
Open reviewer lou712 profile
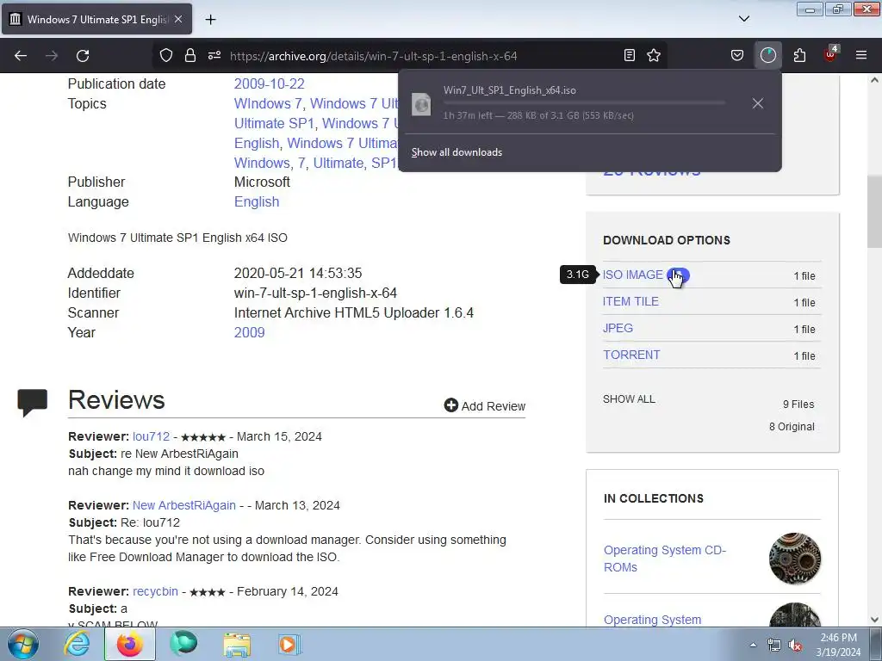point(151,436)
